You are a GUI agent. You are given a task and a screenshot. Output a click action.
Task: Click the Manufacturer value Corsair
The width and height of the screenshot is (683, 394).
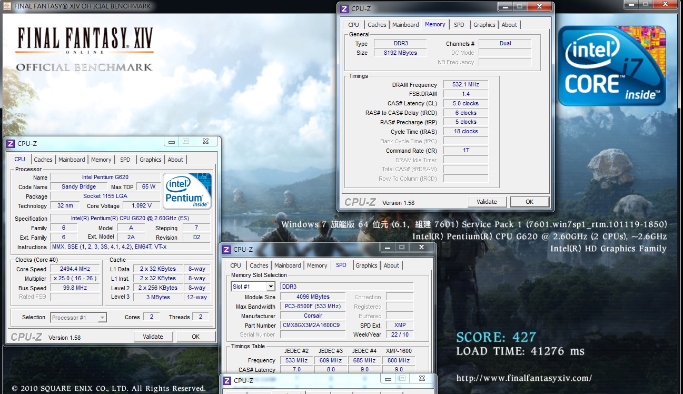[313, 316]
